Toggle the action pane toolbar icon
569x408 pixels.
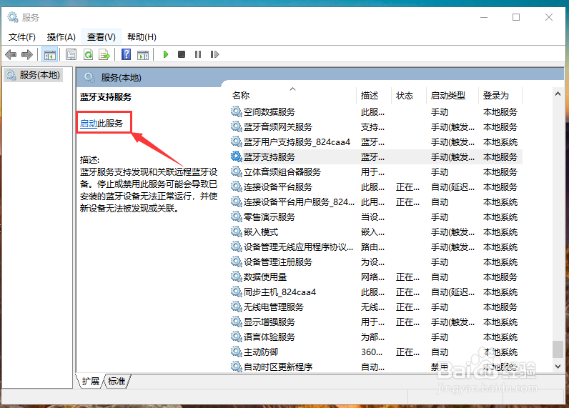(143, 55)
